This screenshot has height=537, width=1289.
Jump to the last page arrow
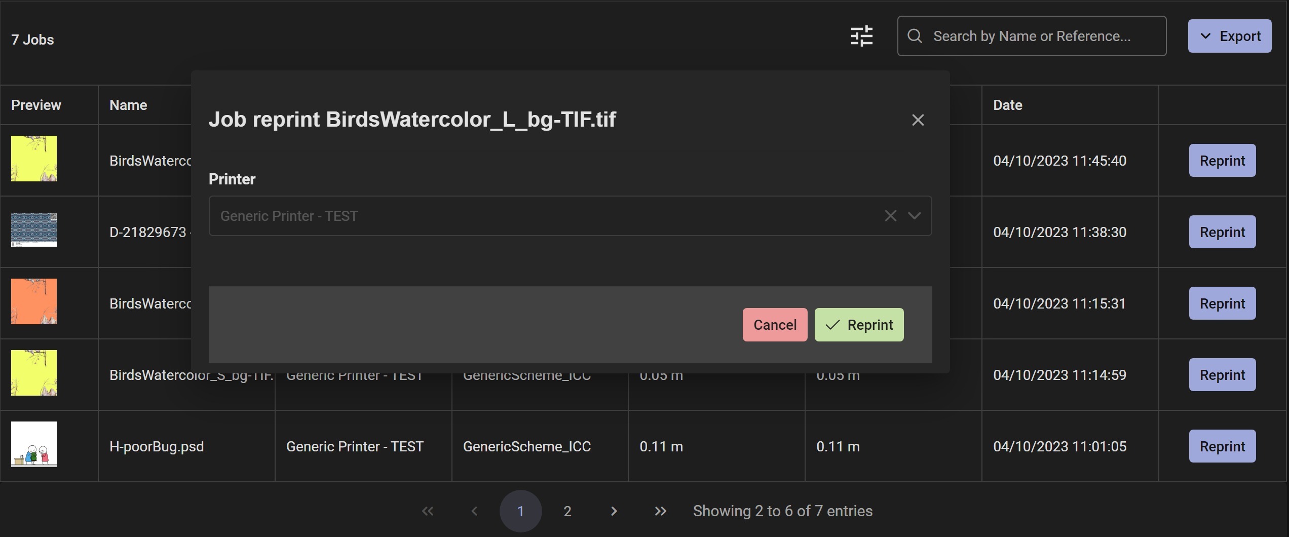(660, 511)
